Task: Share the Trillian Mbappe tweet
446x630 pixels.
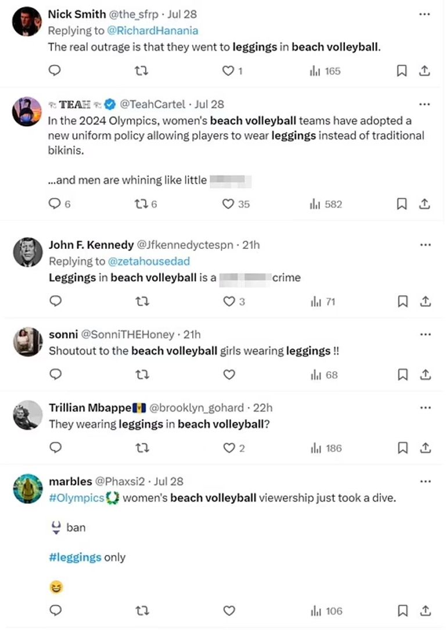Action: [425, 448]
